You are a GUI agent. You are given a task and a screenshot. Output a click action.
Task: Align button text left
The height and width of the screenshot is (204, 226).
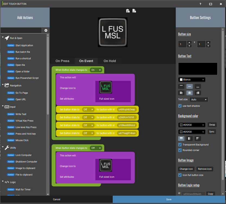point(181,93)
